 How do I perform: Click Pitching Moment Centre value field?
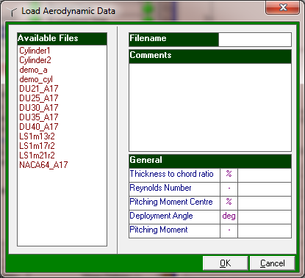[265, 203]
